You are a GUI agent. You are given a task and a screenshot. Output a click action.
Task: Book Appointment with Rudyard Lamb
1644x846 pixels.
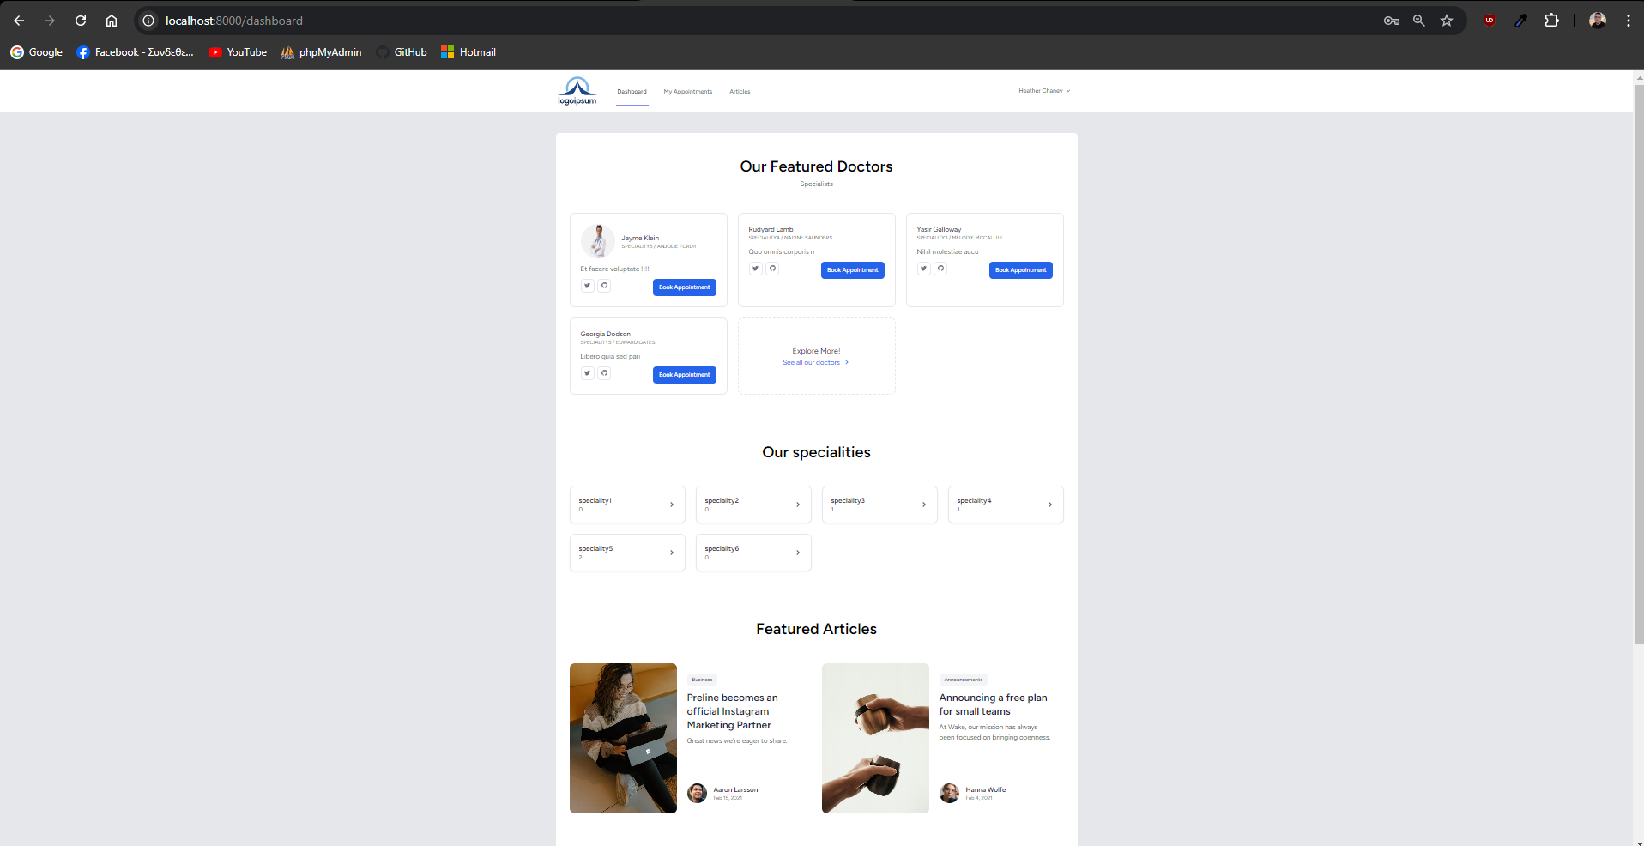853,270
